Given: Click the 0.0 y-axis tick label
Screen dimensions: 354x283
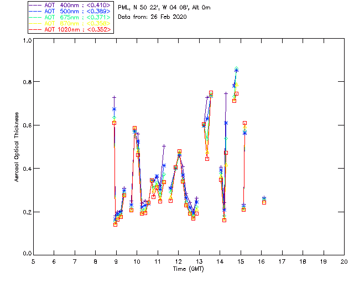Looking at the screenshot, I should (27, 253).
